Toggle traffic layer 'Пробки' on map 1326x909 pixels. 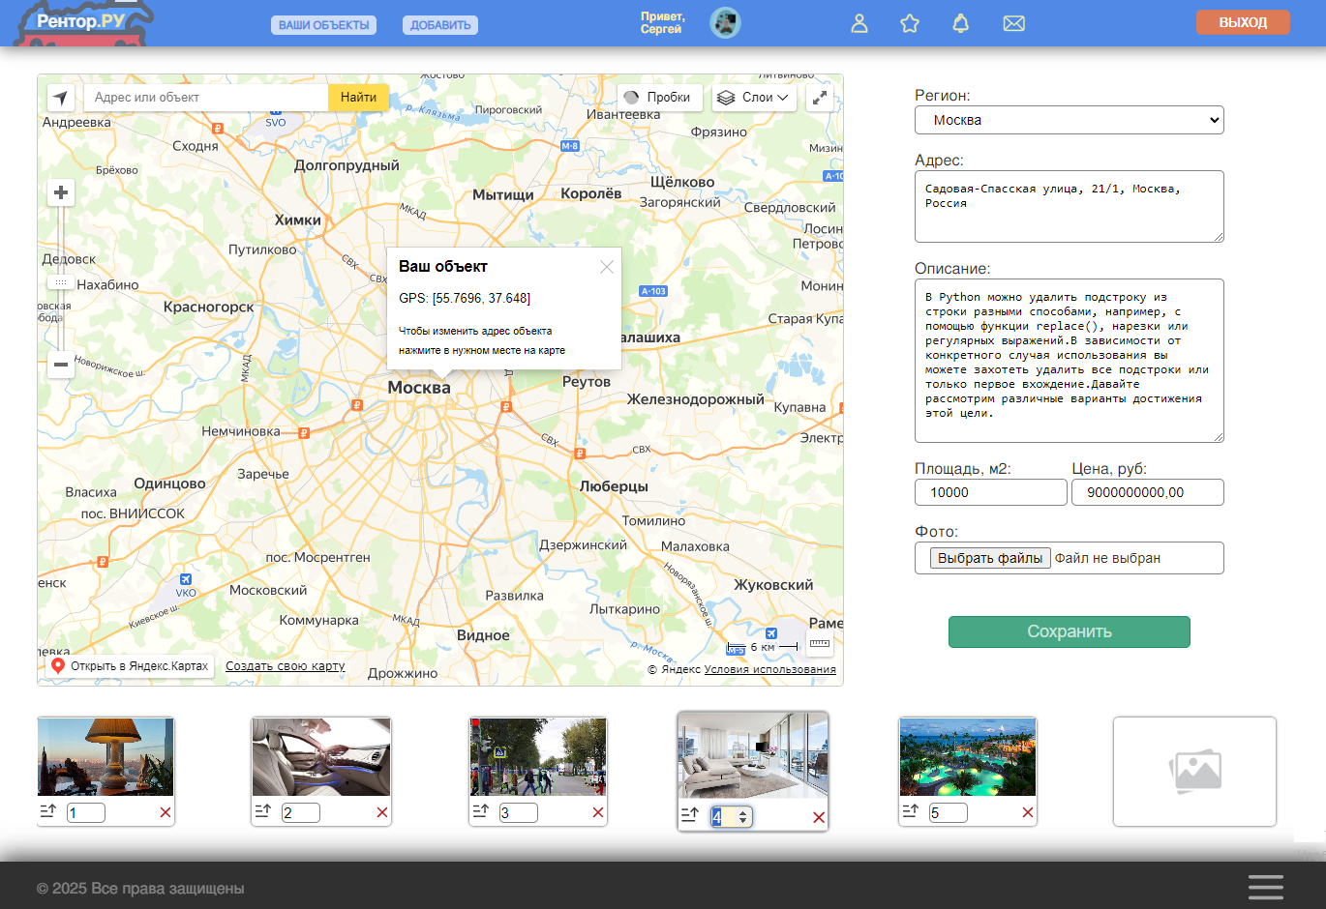[659, 98]
